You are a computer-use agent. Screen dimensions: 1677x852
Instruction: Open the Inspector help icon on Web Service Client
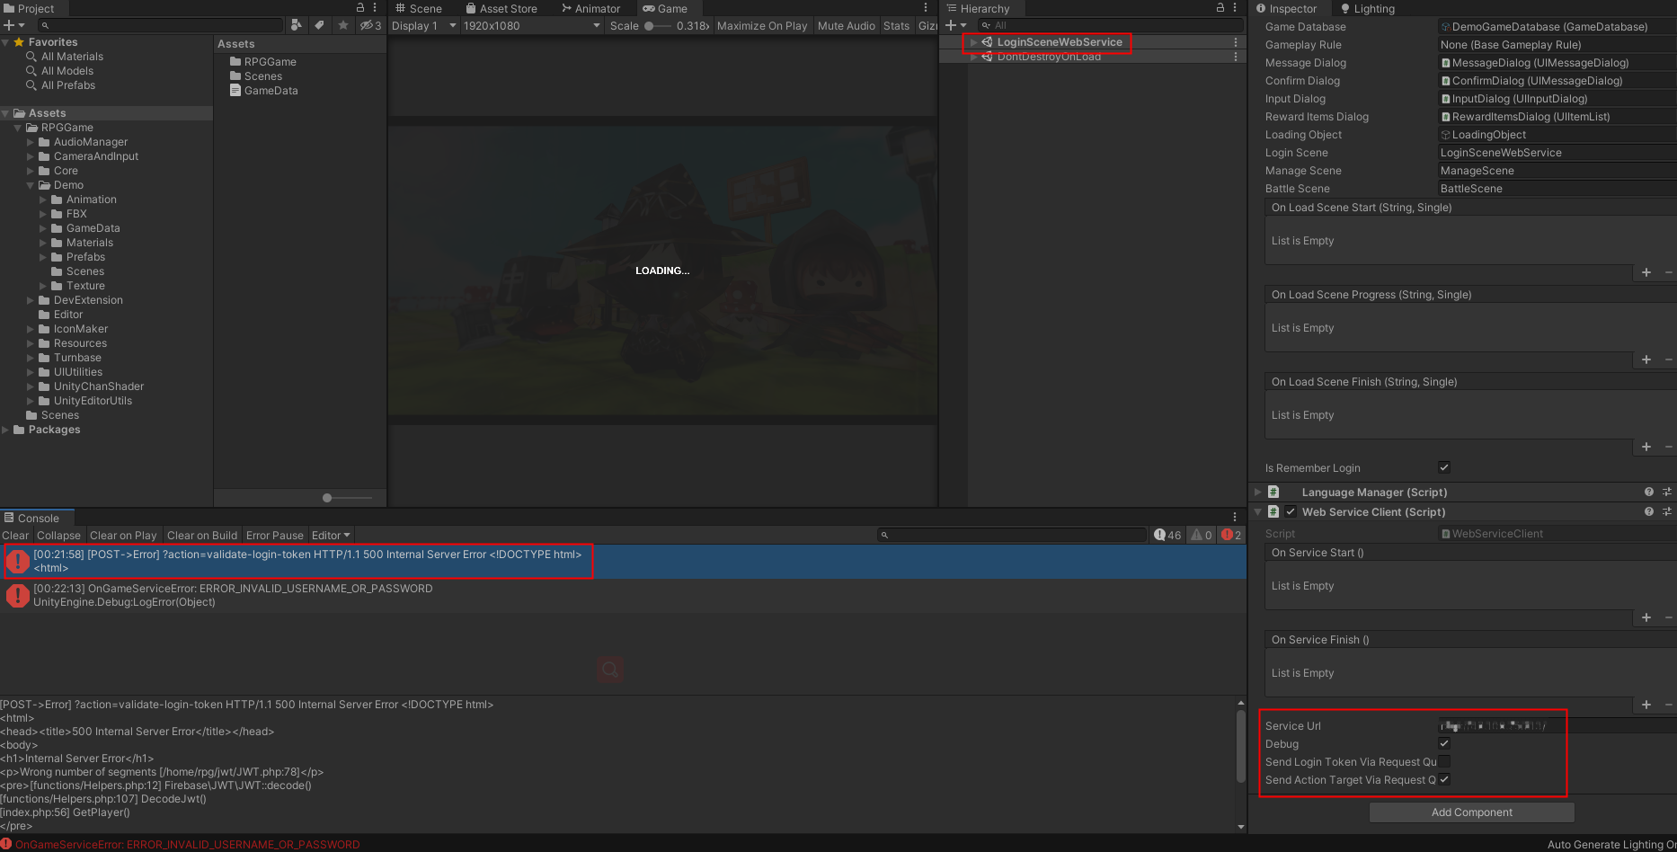click(1648, 511)
